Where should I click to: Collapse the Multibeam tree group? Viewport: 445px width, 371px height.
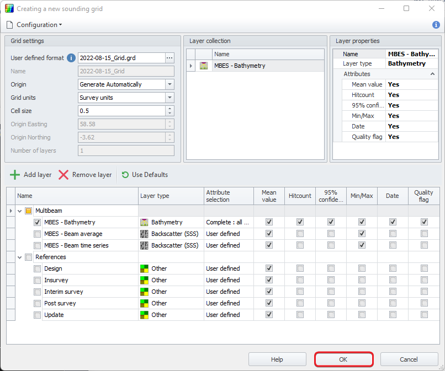click(20, 211)
